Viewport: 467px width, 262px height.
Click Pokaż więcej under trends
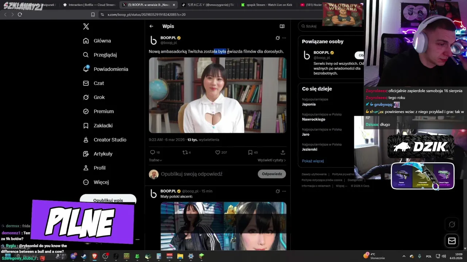click(x=313, y=161)
